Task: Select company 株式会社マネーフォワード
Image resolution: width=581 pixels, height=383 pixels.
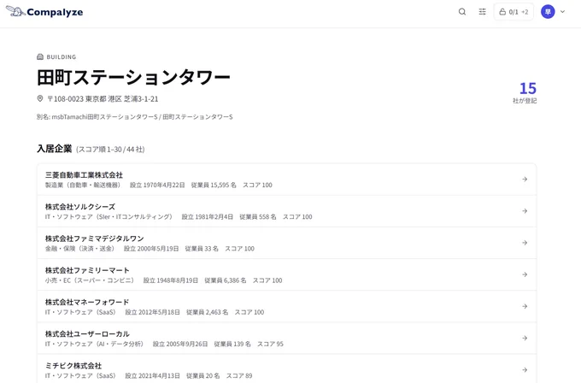Action: click(x=87, y=302)
